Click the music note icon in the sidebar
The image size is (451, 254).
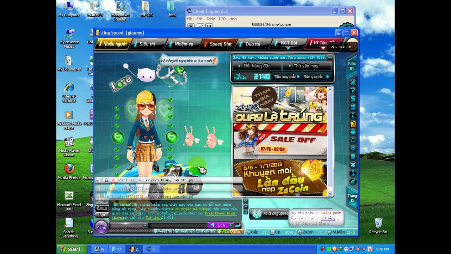coord(353,173)
